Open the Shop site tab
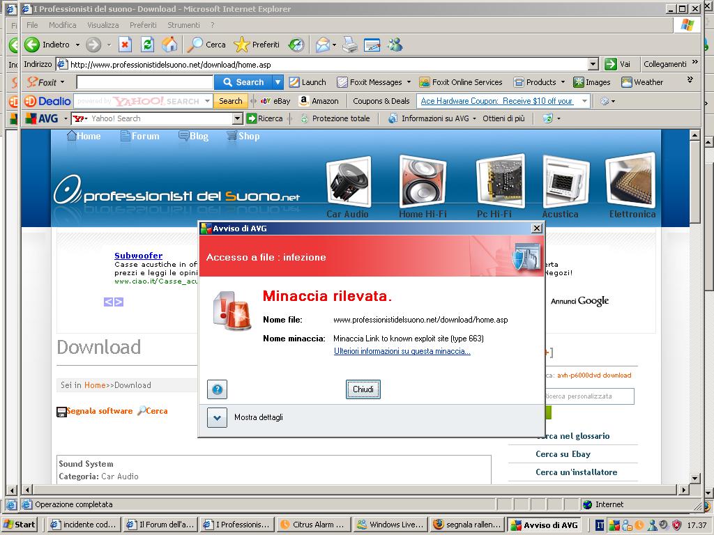Viewport: 714px width, 535px height. click(x=243, y=136)
